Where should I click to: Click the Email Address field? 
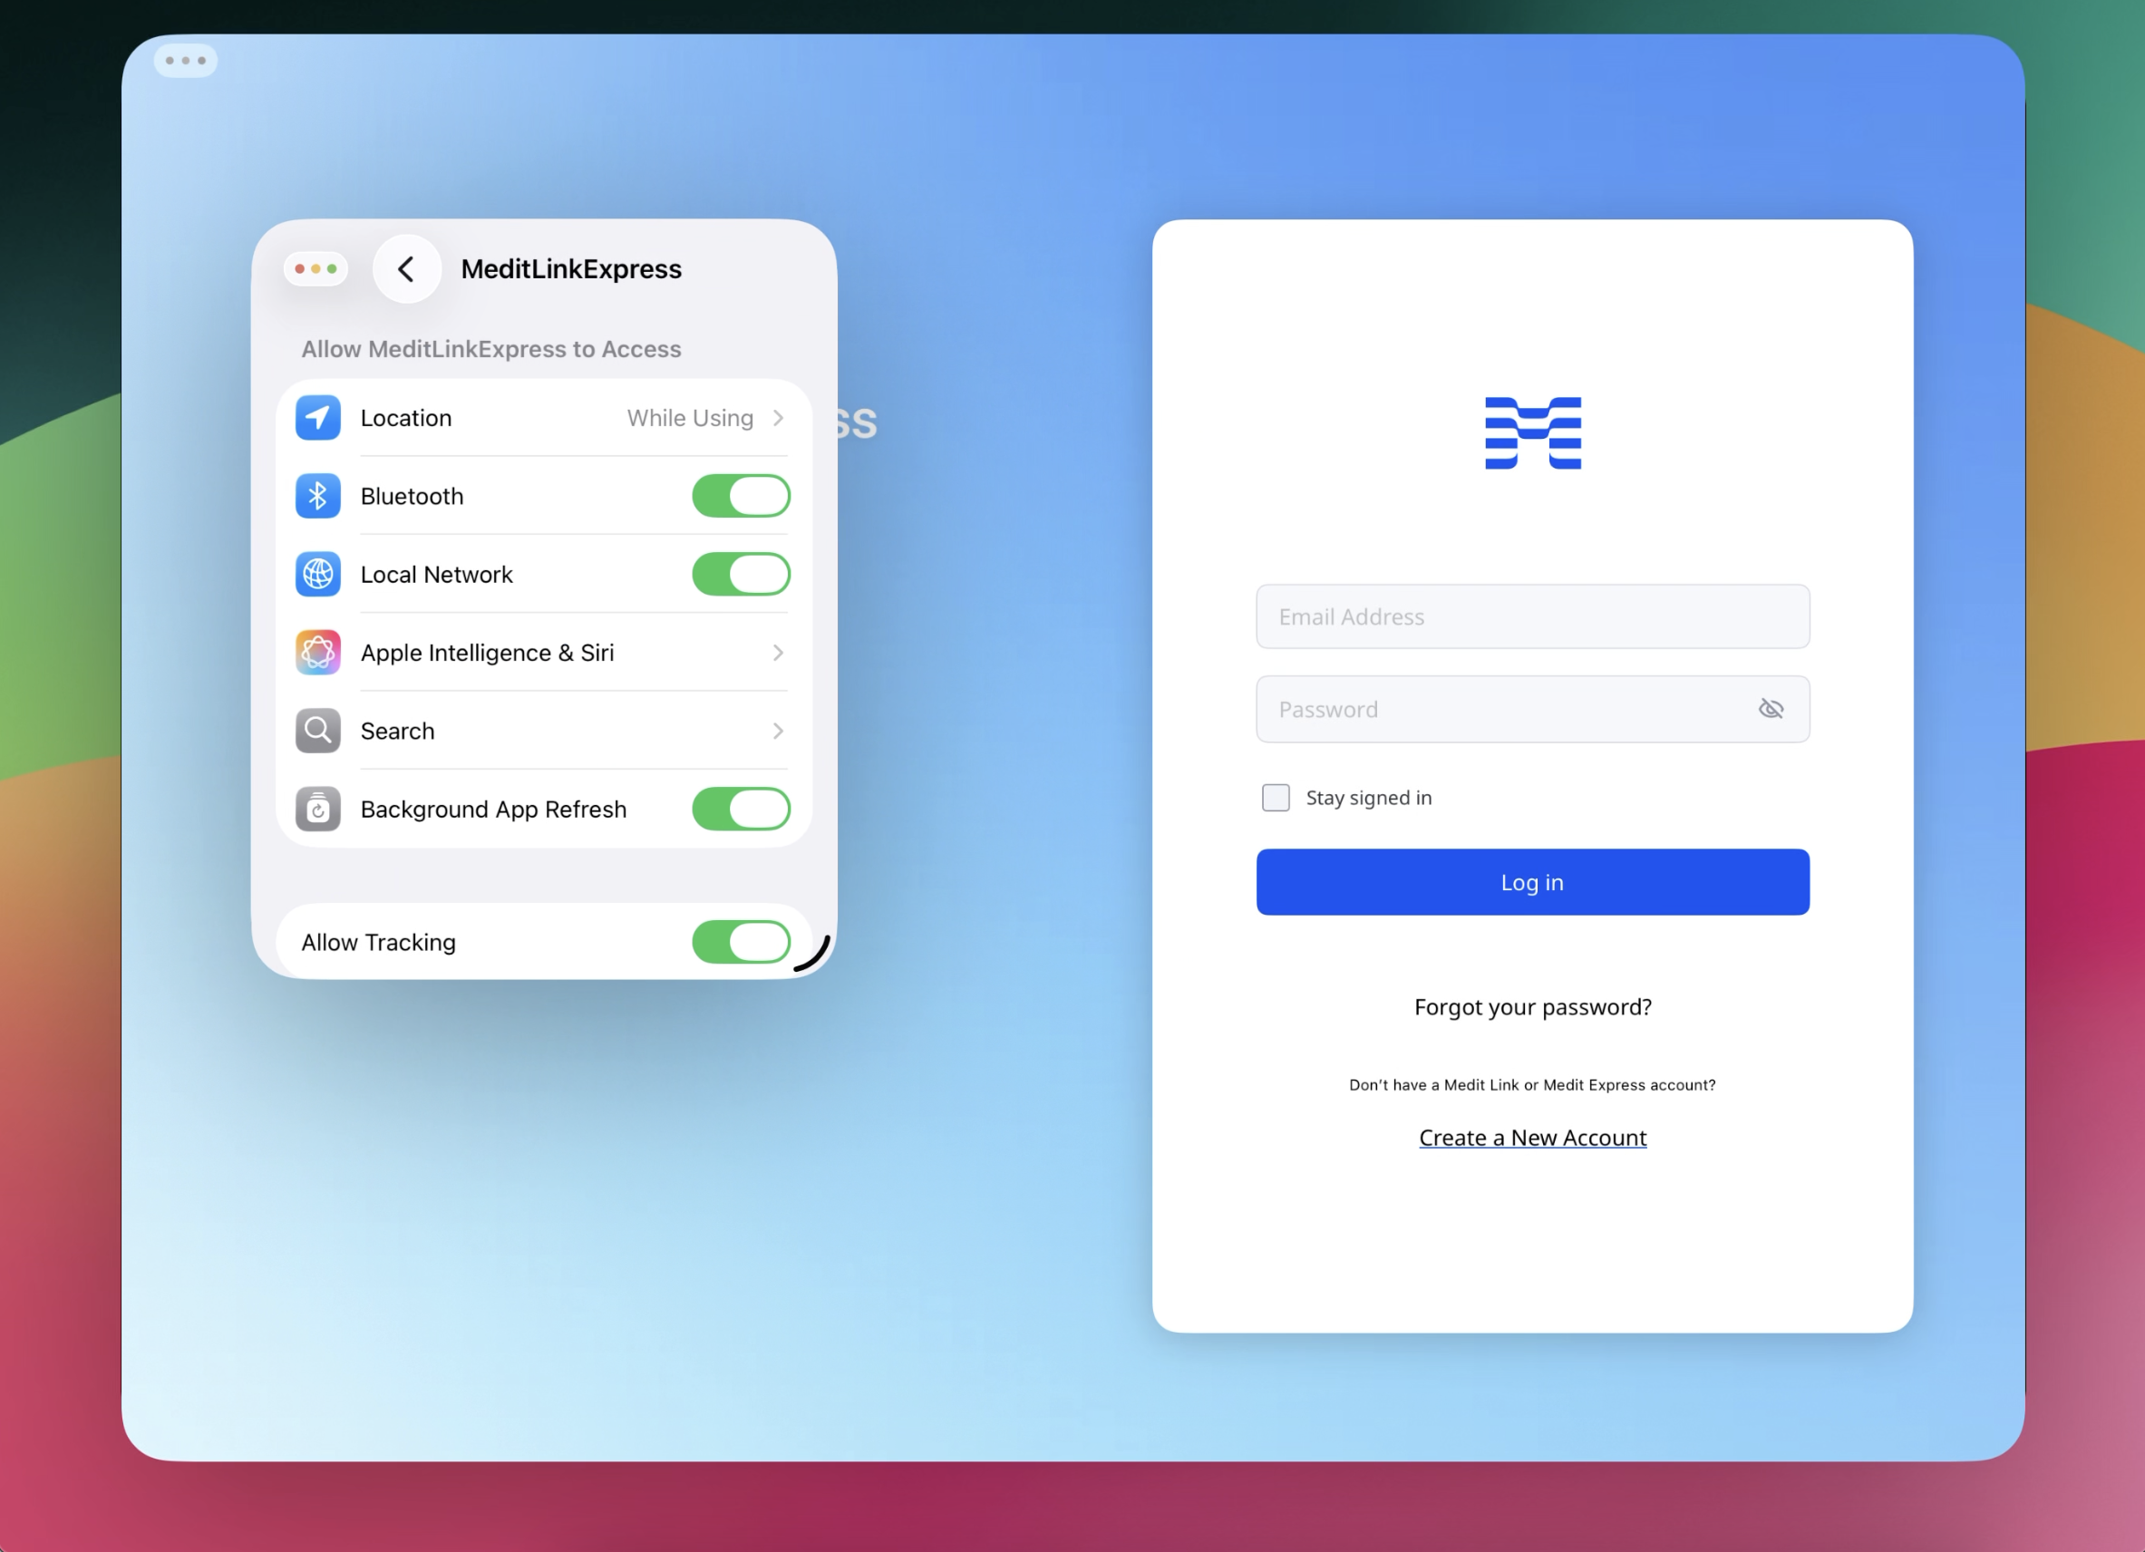tap(1532, 616)
